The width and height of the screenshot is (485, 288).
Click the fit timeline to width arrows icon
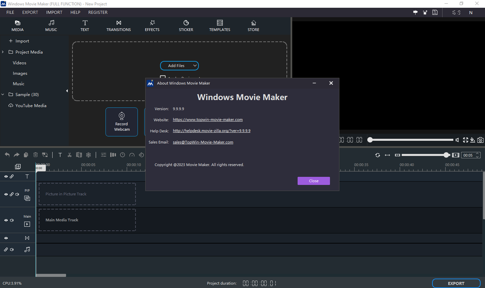(387, 155)
